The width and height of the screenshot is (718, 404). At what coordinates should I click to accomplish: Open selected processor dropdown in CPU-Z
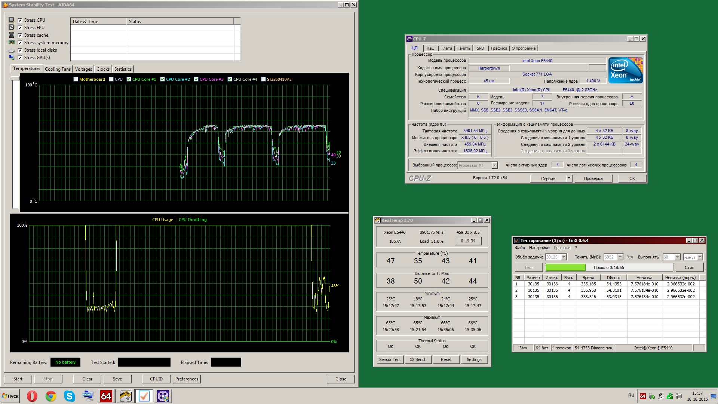[x=494, y=165]
